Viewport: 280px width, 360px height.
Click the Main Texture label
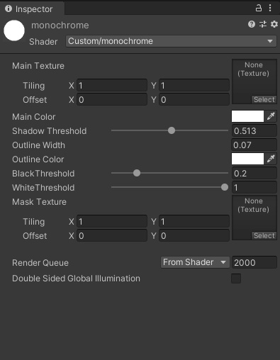[x=38, y=66]
